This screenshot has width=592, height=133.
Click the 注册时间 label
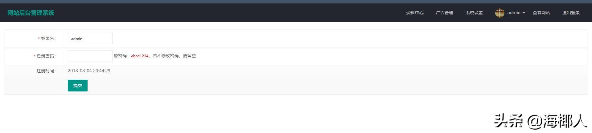[46, 71]
